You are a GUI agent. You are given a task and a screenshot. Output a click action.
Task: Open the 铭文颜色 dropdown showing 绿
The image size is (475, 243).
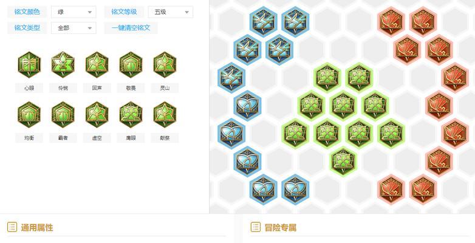point(73,12)
